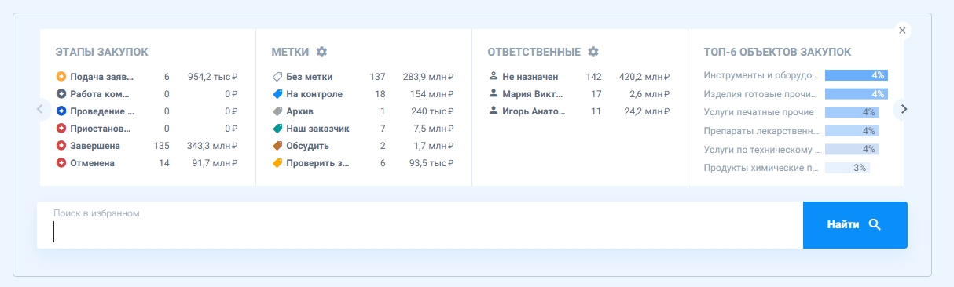Select the На контроле label
The width and height of the screenshot is (954, 287).
(x=314, y=94)
